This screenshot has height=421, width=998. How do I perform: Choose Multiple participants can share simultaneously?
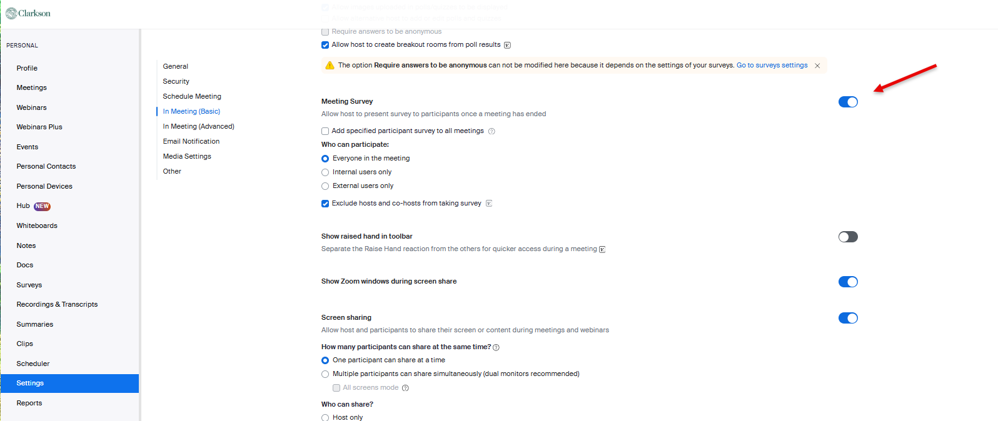(325, 374)
